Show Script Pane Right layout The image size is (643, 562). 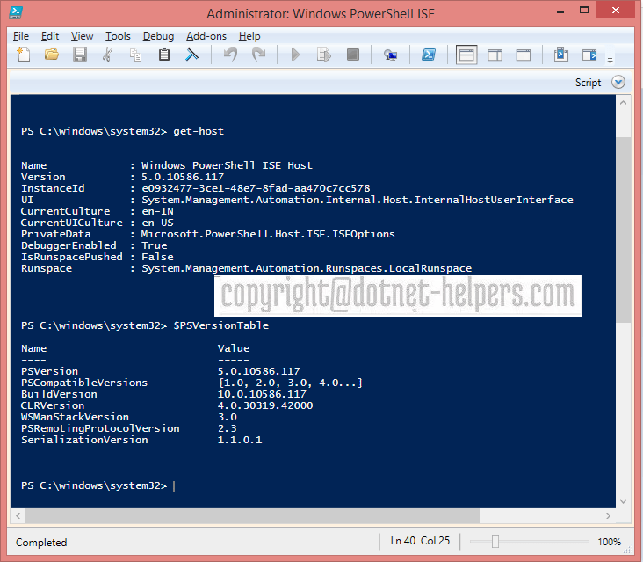pyautogui.click(x=495, y=55)
